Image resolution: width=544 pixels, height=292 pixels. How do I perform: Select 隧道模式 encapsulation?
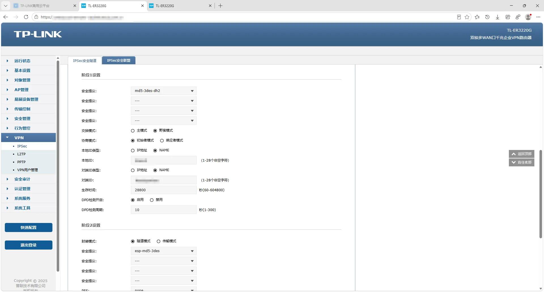133,241
